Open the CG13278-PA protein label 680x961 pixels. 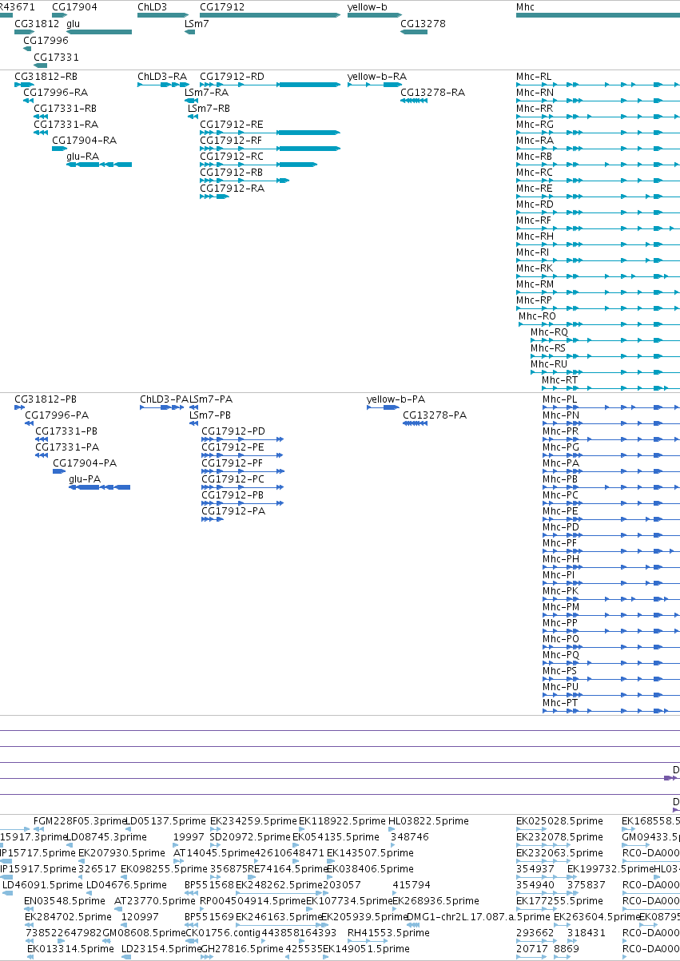pyautogui.click(x=435, y=415)
